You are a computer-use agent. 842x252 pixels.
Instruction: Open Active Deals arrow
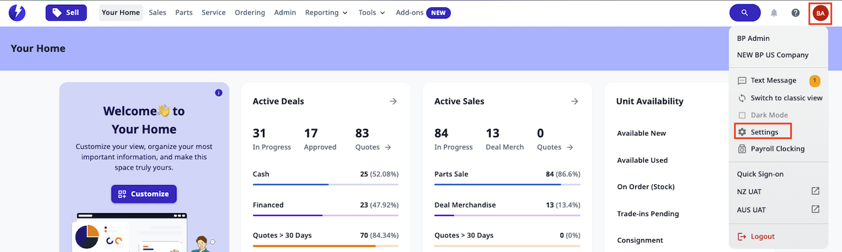pyautogui.click(x=393, y=101)
